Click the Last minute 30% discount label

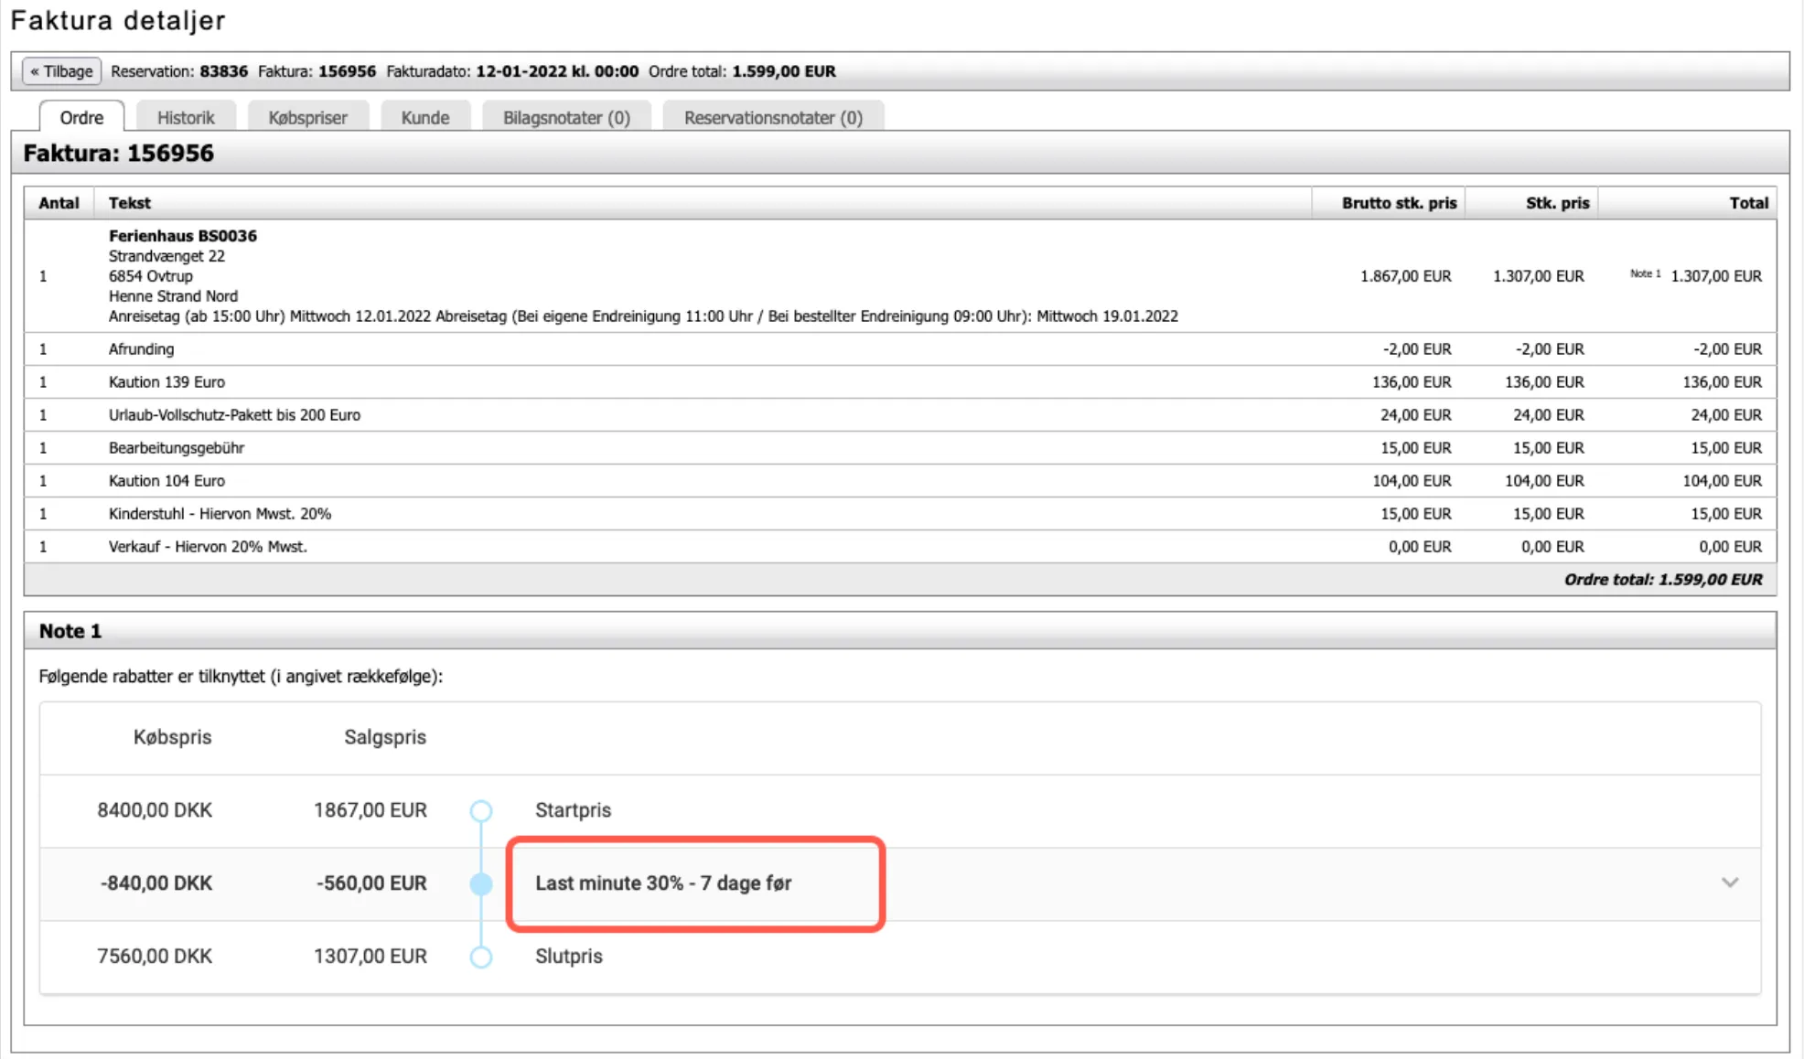coord(663,883)
